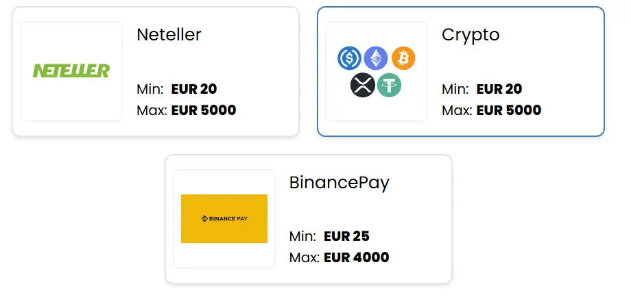Click Neteller minimum amount EUR 20
The image size is (631, 306).
[194, 89]
